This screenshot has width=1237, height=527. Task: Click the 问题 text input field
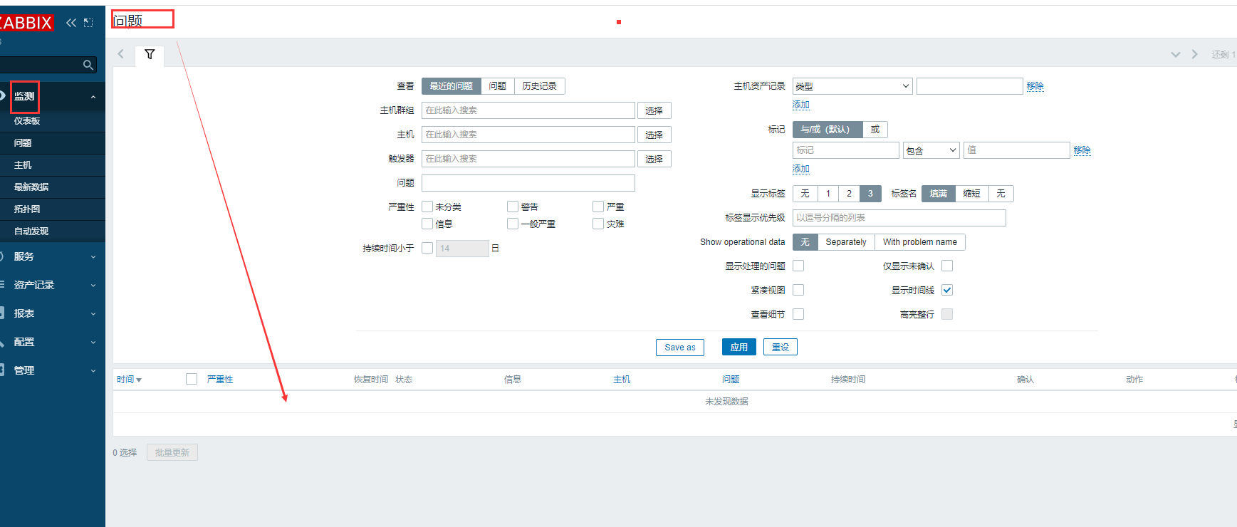coord(528,183)
